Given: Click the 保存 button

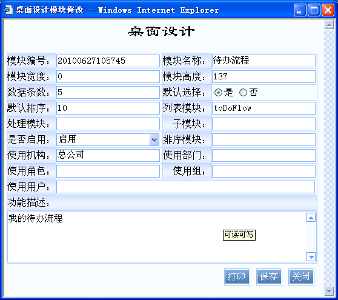Looking at the screenshot, I should click(269, 277).
